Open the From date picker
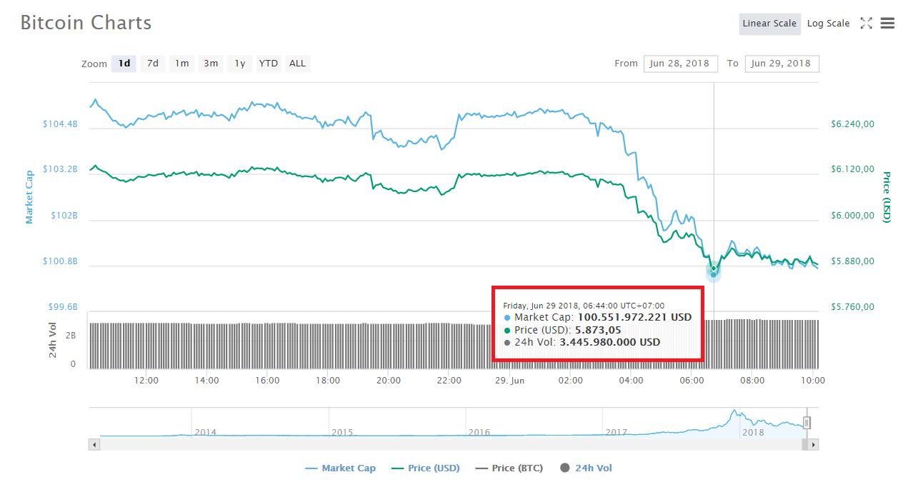908x482 pixels. coord(680,63)
